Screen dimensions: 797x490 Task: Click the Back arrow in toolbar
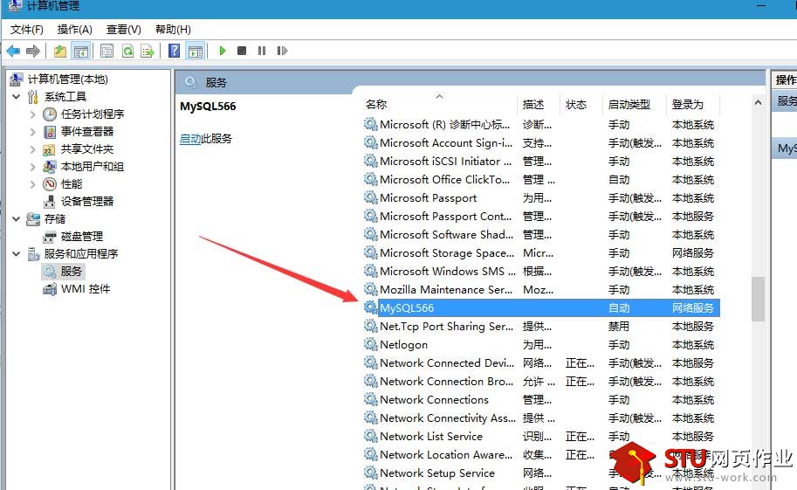coord(13,51)
